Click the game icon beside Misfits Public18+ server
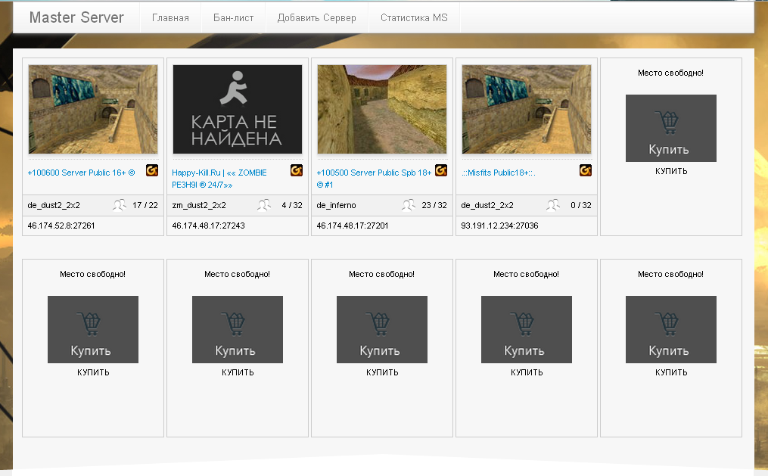 coord(586,171)
